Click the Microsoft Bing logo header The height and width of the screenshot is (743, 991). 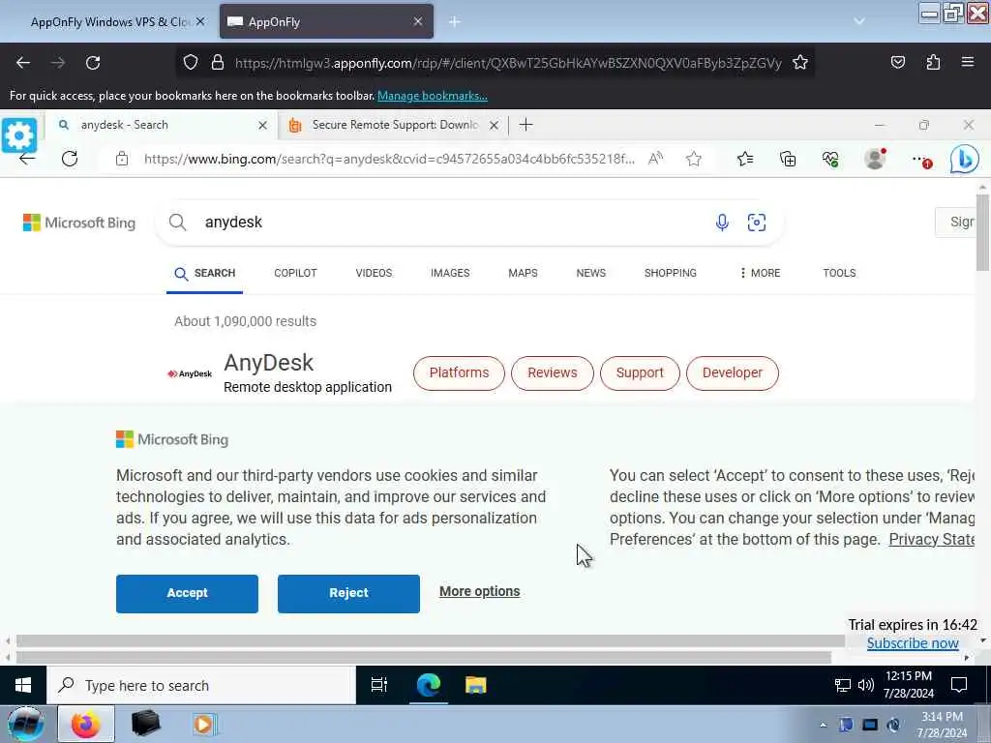(79, 223)
